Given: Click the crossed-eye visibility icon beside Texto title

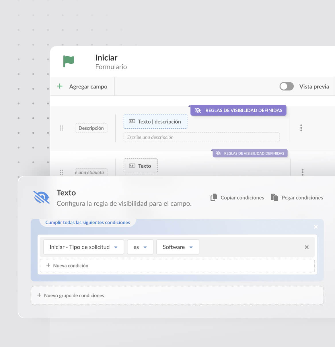Looking at the screenshot, I should tap(41, 197).
